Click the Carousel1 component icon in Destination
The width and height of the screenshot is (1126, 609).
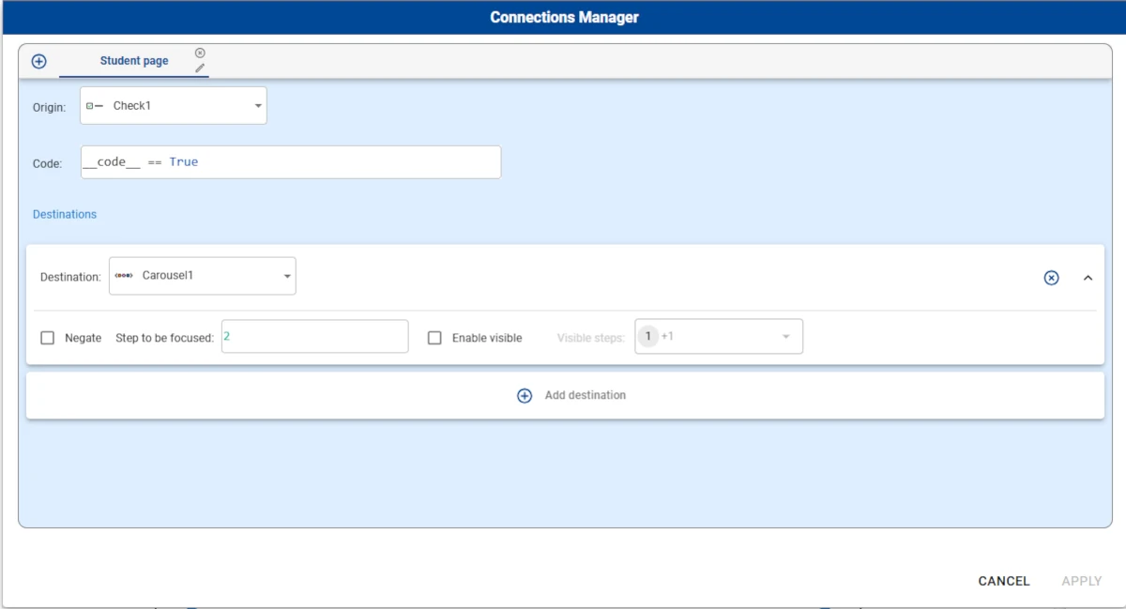point(124,276)
